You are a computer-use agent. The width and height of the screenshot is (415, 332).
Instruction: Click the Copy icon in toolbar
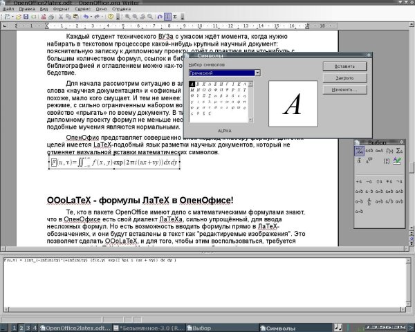[68, 17]
